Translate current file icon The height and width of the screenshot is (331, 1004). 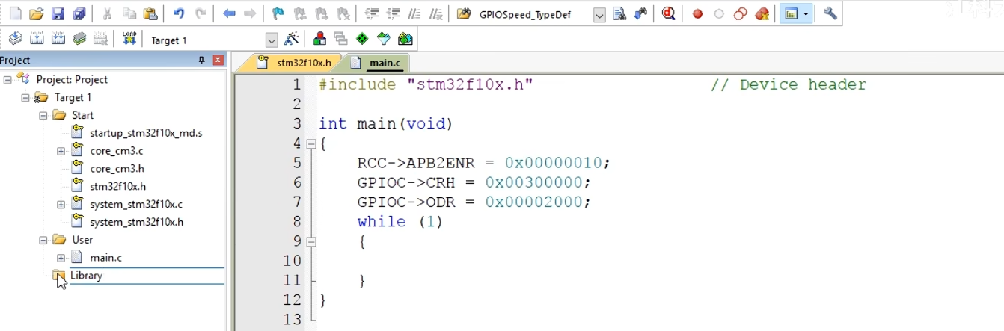coord(15,39)
